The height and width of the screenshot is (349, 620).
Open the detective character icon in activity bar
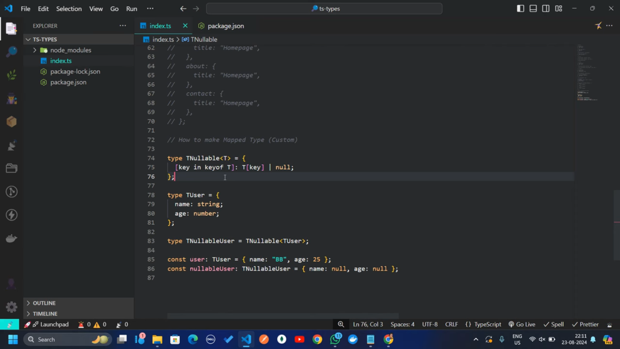click(x=12, y=98)
